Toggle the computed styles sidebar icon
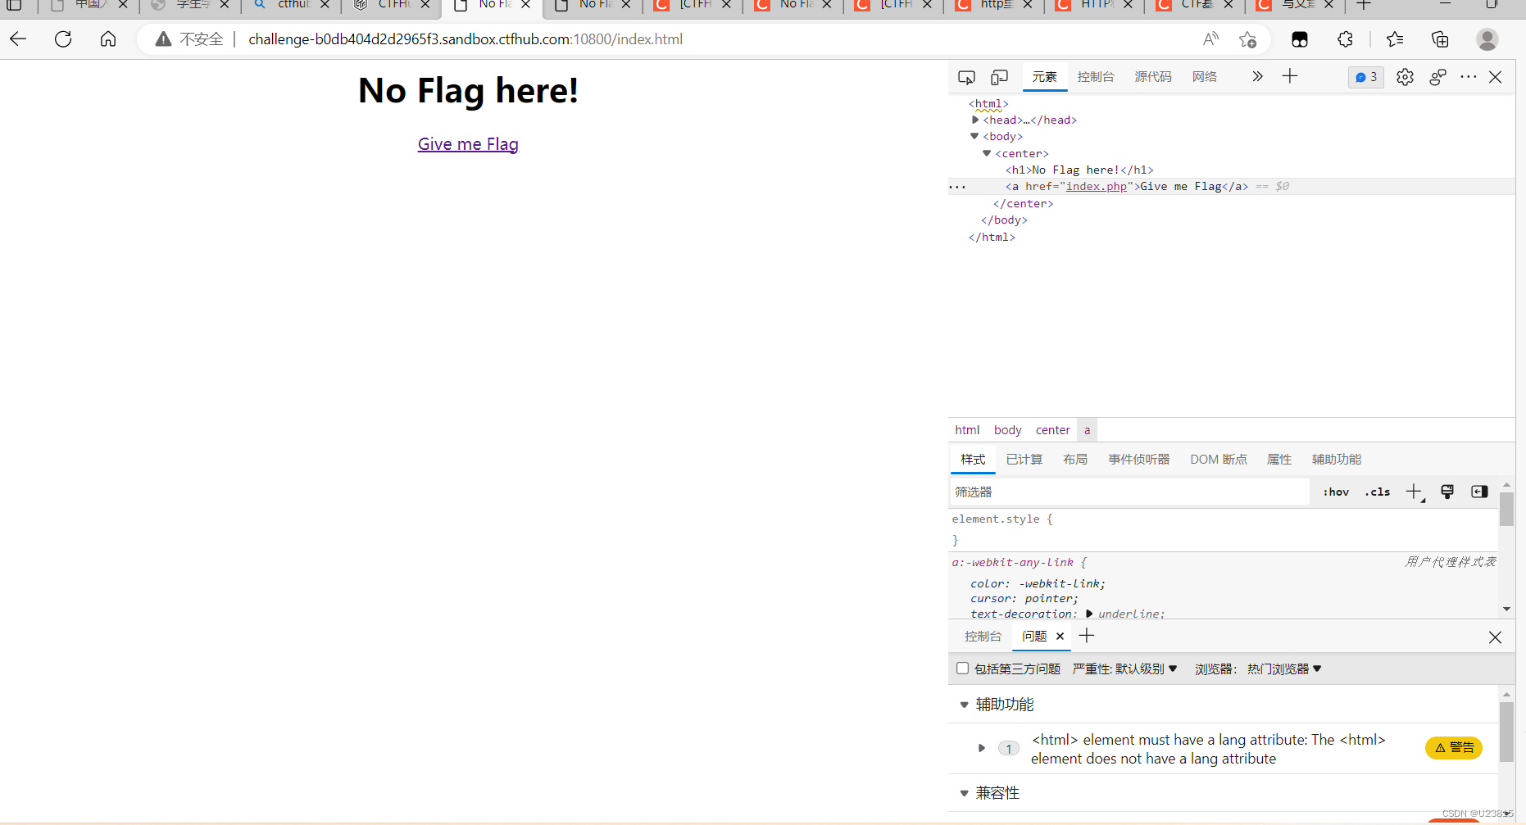 coord(1479,492)
